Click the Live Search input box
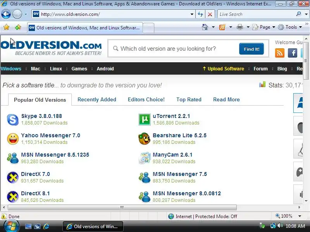The image size is (310, 232). (x=256, y=14)
